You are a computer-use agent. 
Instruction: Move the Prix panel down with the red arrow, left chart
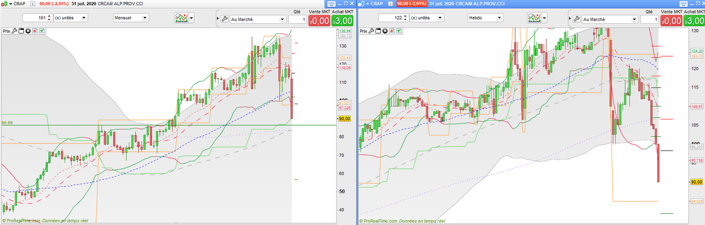(35, 30)
